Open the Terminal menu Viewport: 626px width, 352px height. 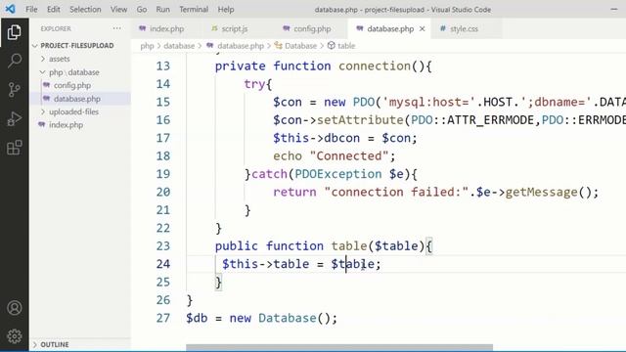(194, 9)
